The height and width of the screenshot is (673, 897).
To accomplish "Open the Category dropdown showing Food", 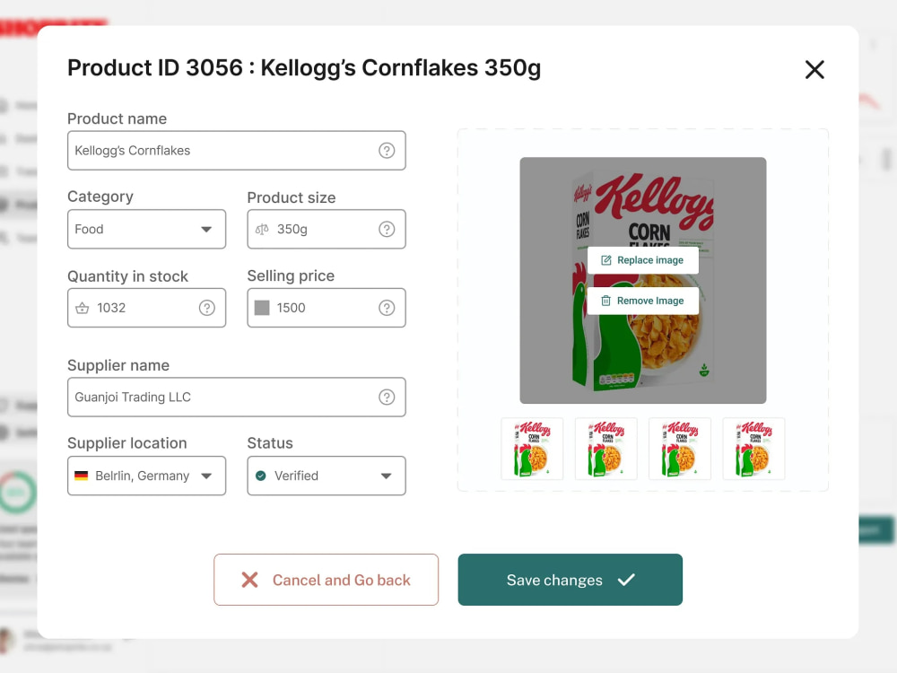I will click(x=146, y=229).
